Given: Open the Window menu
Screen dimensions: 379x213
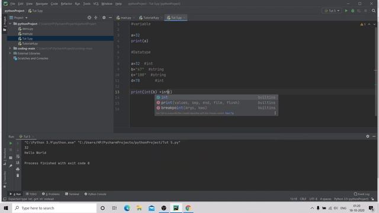Looking at the screenshot, I should 107,4.
